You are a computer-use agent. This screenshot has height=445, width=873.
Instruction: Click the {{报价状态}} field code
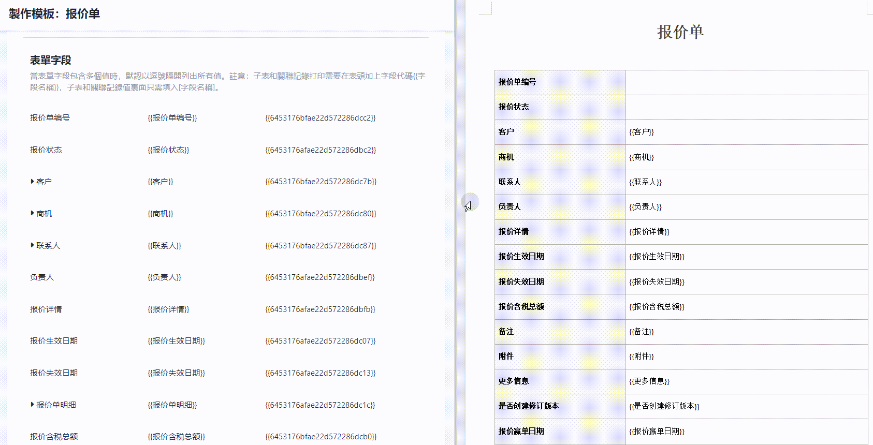click(168, 150)
